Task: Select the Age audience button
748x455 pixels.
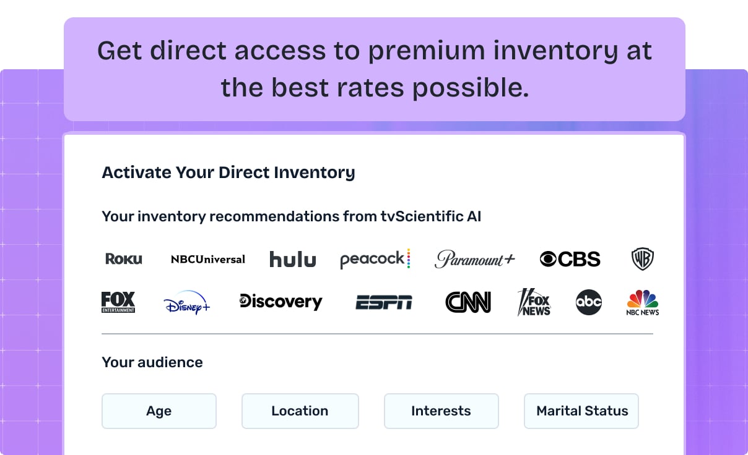Action: click(x=159, y=411)
